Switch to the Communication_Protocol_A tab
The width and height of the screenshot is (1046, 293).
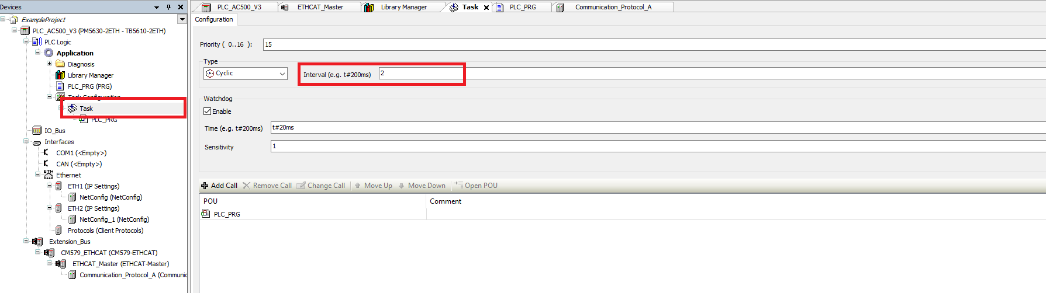pos(613,7)
